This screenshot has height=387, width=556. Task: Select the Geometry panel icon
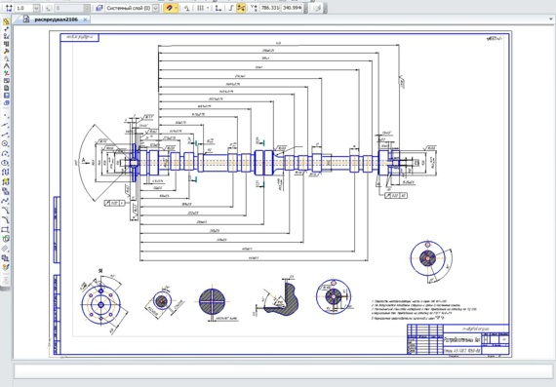coord(6,21)
